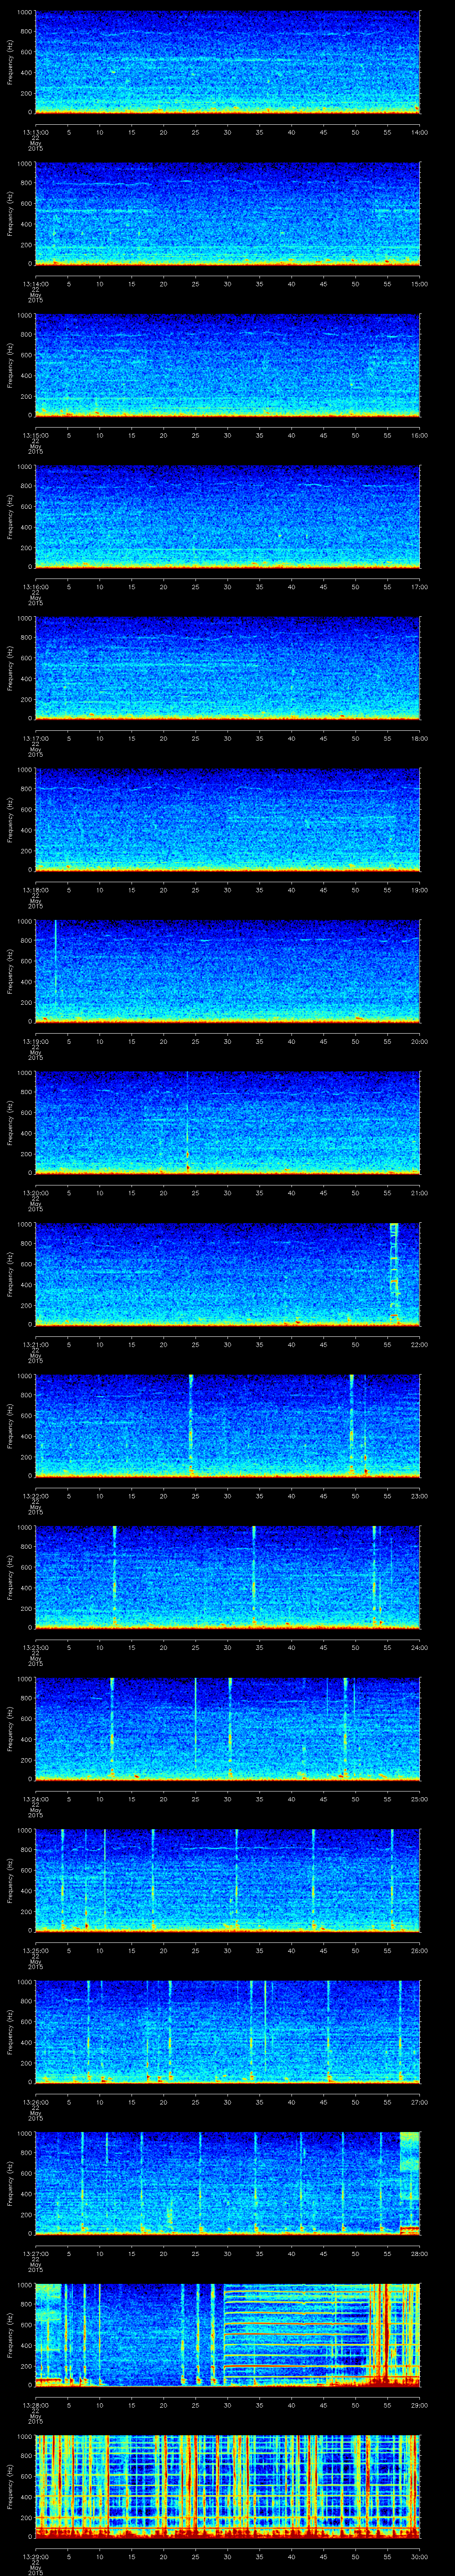Viewport: 455px width, 2576px height.
Task: Click the 13:24:00 start time label
Action: (x=35, y=1799)
